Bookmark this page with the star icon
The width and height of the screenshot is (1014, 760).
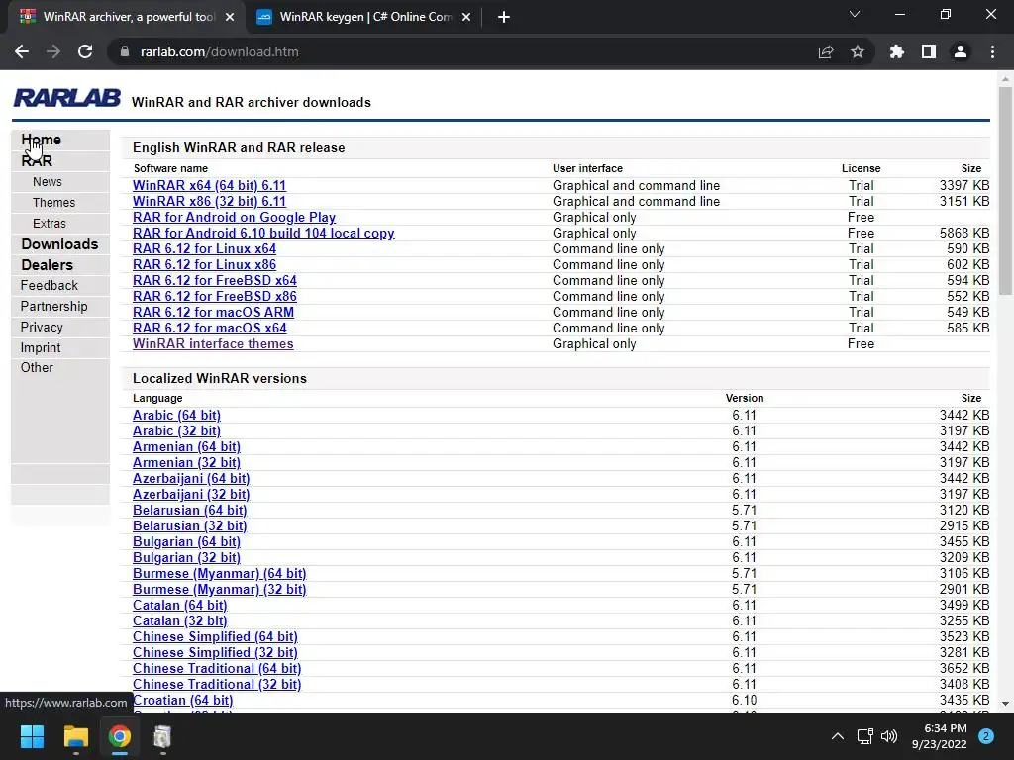pos(858,51)
